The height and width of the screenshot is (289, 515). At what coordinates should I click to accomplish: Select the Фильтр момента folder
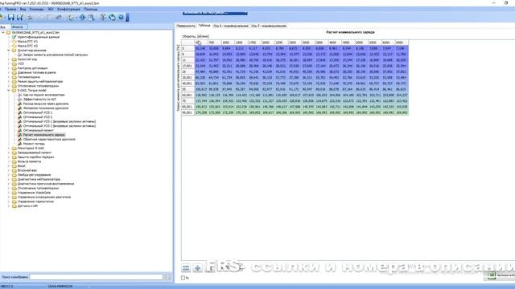29,161
